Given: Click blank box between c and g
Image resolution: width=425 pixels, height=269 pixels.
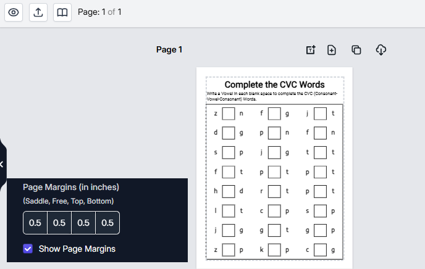Looking at the screenshot, I should click(320, 250).
